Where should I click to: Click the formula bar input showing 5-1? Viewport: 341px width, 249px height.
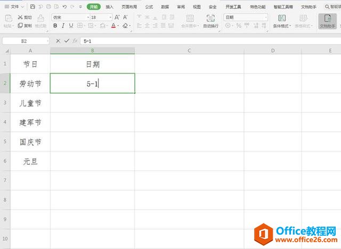[210, 41]
